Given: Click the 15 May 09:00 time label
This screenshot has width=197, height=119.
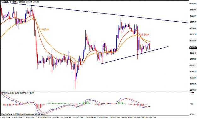Looking at the screenshot, I should click(138, 117).
